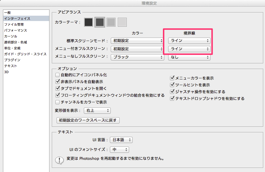Open 標準スクリーンモード color dropdown
Screen dimensions: 265x172
pos(137,41)
